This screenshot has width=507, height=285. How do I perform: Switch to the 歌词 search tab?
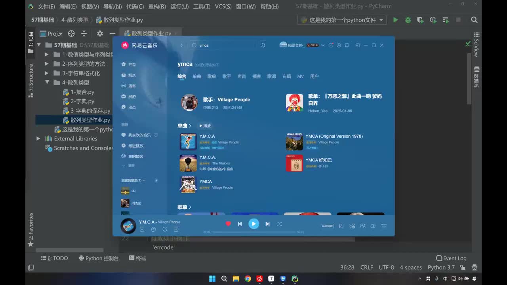point(272,76)
